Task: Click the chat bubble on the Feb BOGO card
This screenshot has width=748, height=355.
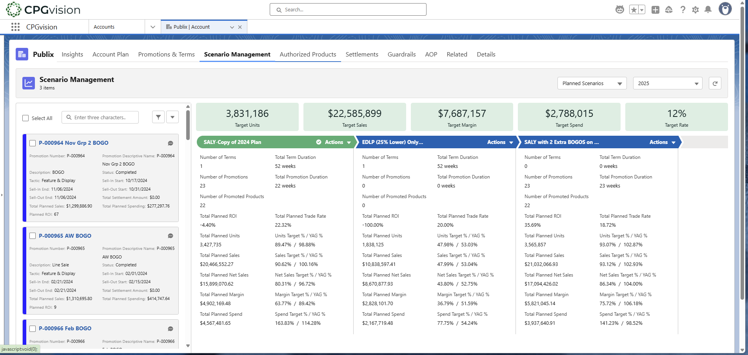Action: coord(170,329)
